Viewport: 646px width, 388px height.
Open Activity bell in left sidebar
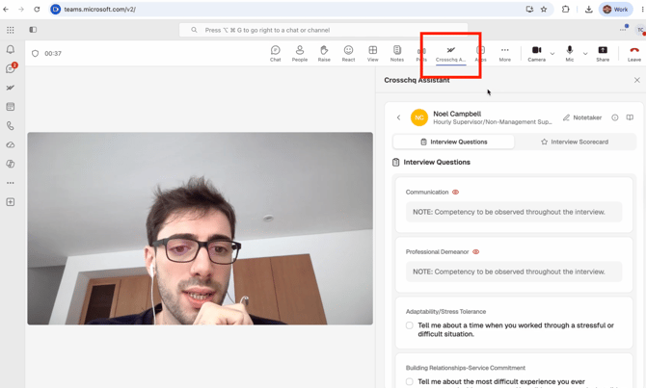tap(11, 49)
